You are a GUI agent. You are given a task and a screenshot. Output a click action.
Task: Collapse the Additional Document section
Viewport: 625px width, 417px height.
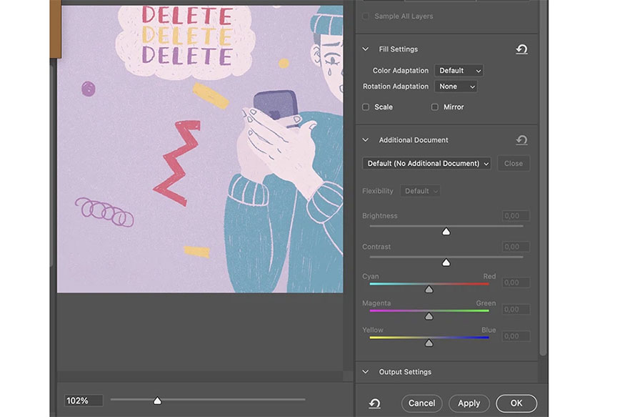(x=366, y=140)
